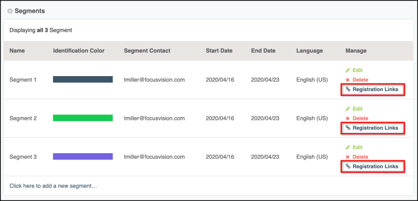Click Segment 3 purple color bar
The width and height of the screenshot is (418, 201).
[x=82, y=157]
